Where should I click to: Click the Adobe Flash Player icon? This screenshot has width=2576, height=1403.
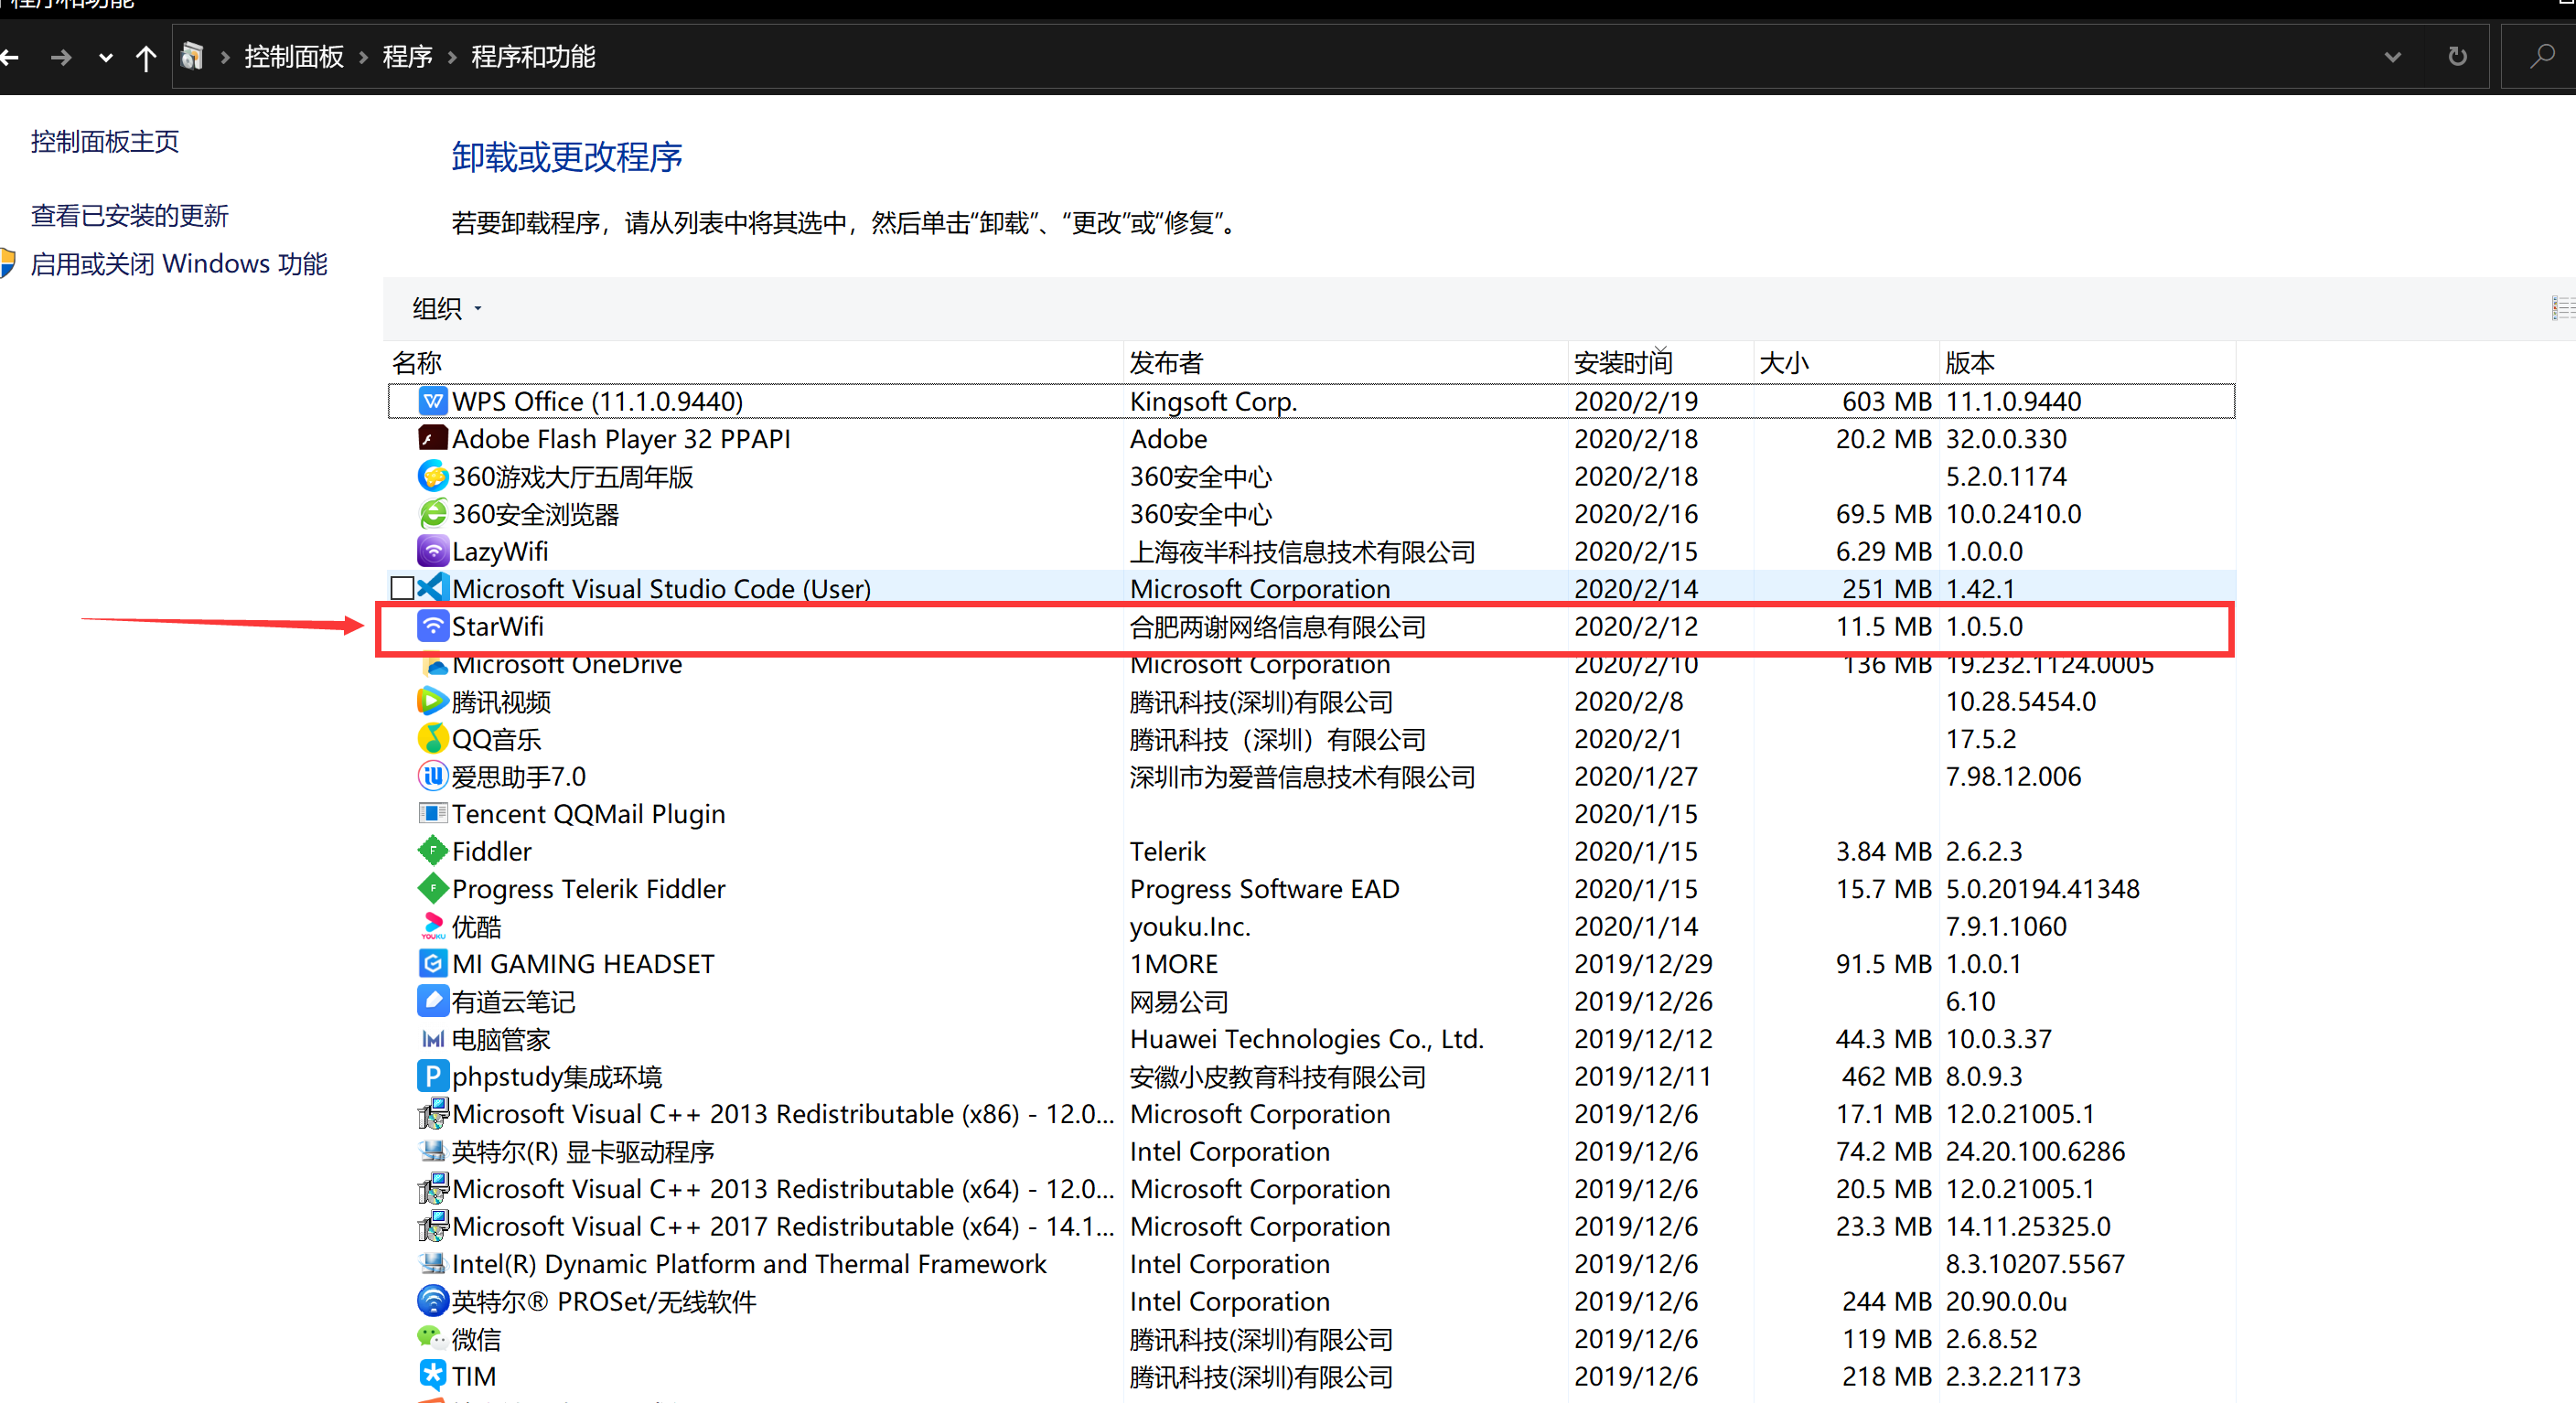(x=432, y=438)
